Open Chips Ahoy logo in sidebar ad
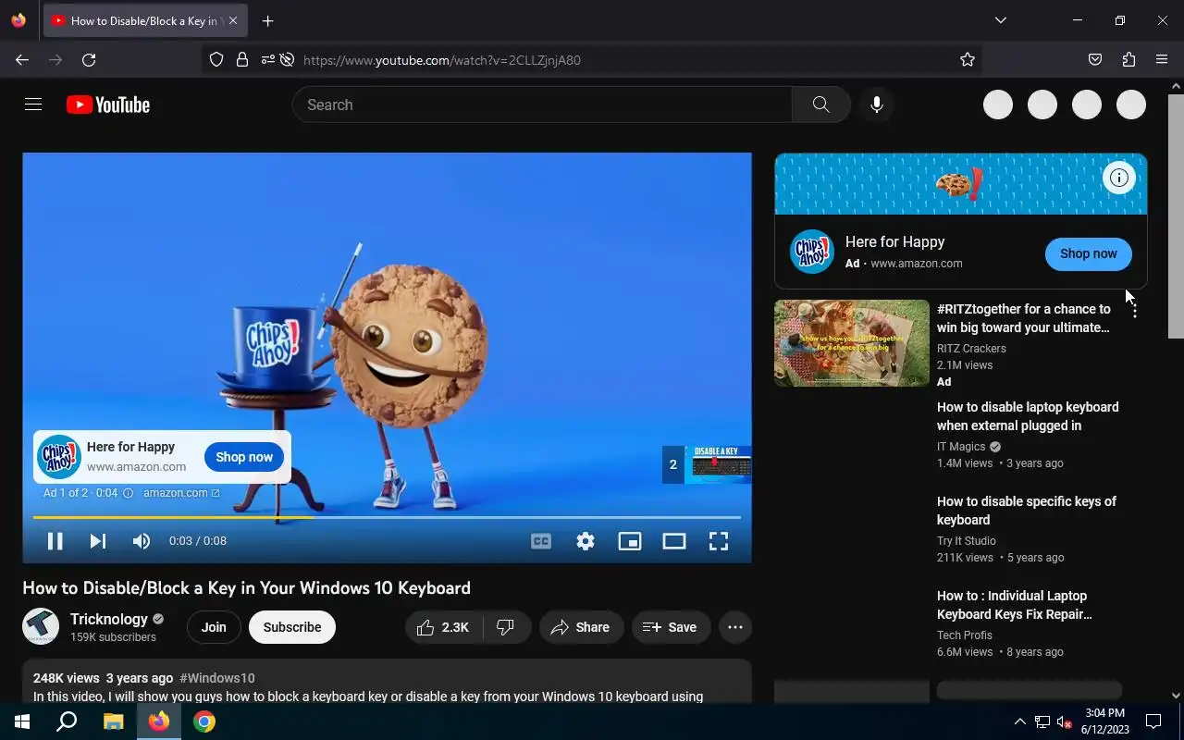 [x=812, y=252]
